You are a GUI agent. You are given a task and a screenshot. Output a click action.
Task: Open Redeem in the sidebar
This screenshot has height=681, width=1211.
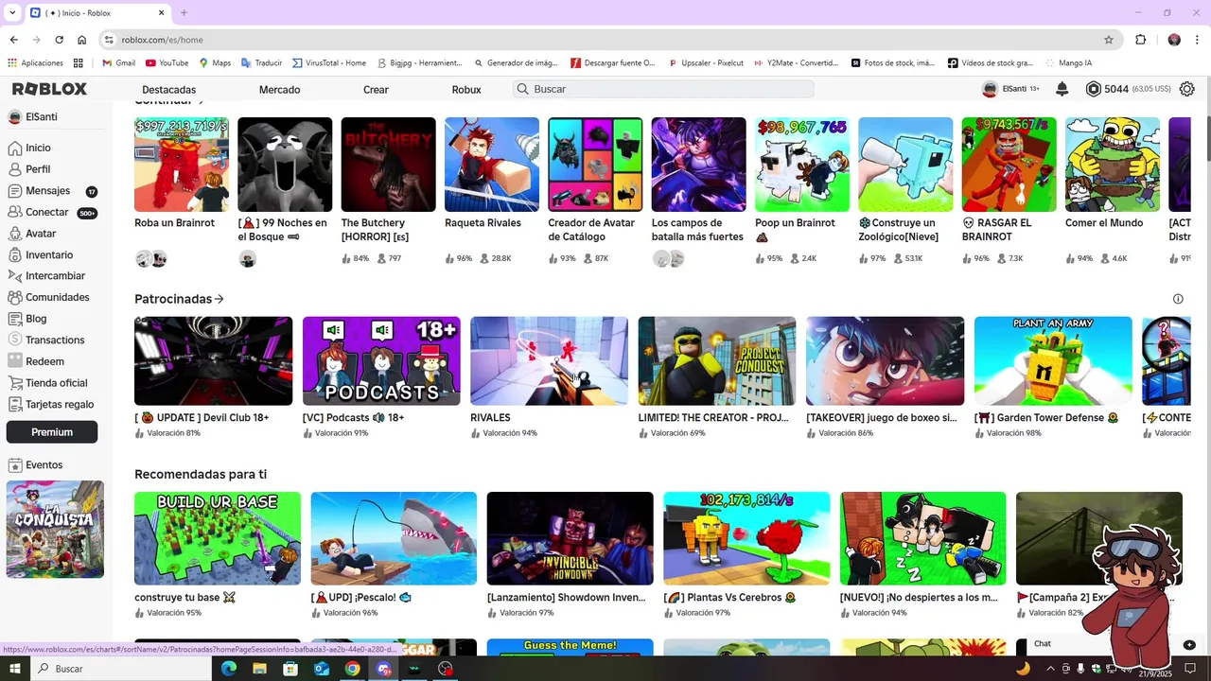(44, 361)
